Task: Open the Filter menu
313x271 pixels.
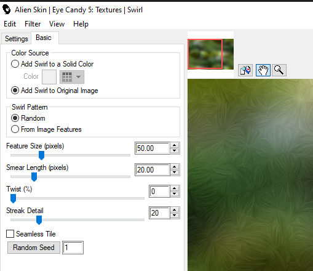Action: coord(33,24)
